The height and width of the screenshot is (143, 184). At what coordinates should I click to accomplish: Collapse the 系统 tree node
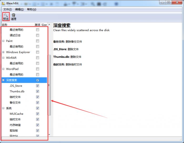[x=3, y=108]
